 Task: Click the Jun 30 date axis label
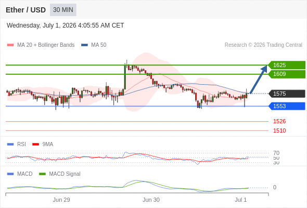tap(151, 200)
